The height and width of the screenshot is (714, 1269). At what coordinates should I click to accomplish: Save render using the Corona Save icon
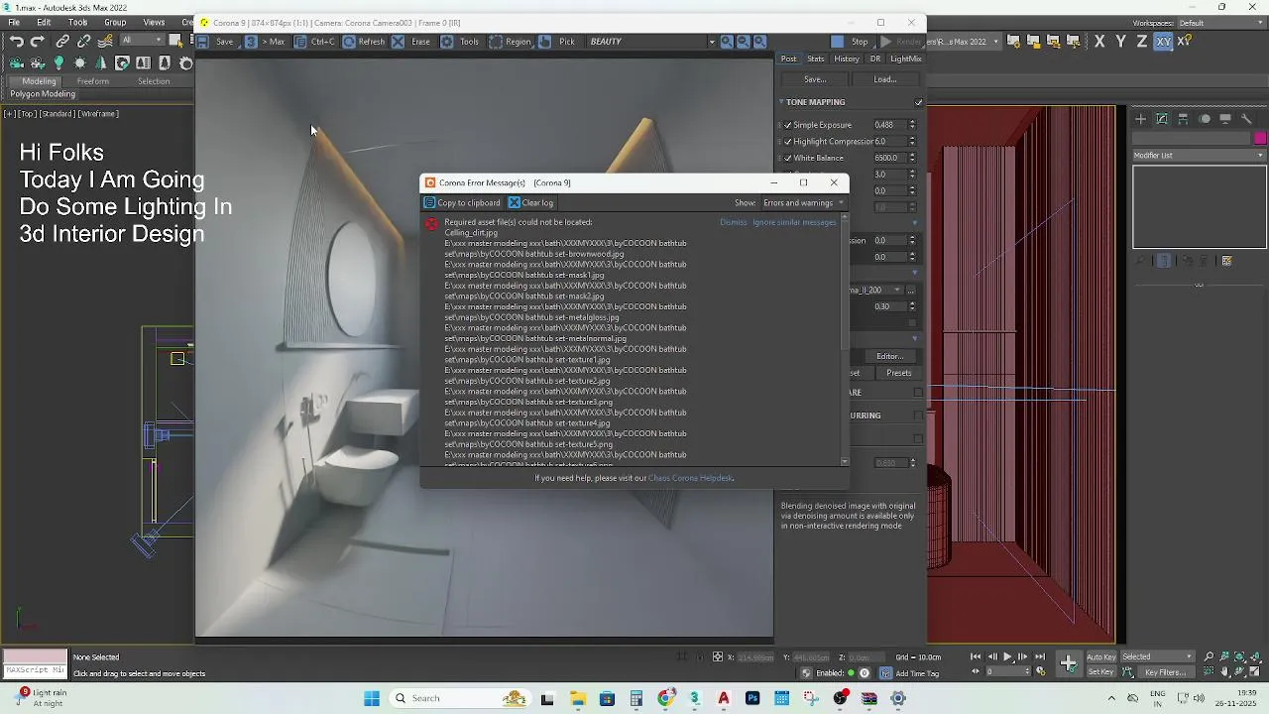pos(215,42)
